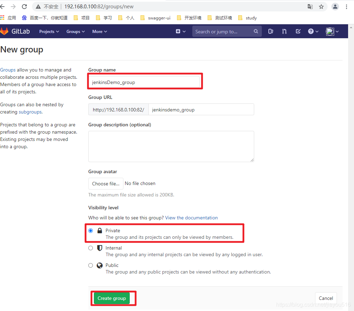This screenshot has width=354, height=311.
Task: Open the View the documentation link
Action: click(x=191, y=218)
